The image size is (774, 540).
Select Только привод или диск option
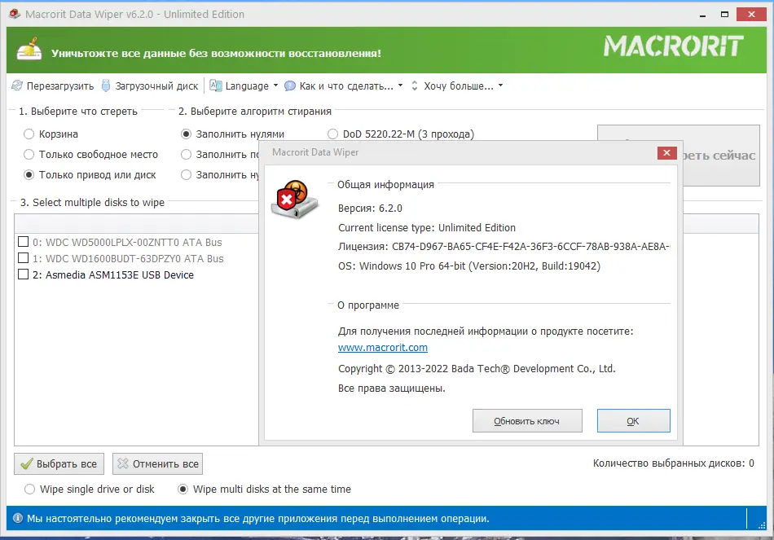[x=29, y=175]
